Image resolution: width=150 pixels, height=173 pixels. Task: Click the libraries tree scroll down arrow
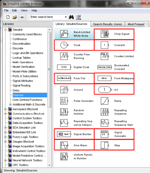[49, 165]
